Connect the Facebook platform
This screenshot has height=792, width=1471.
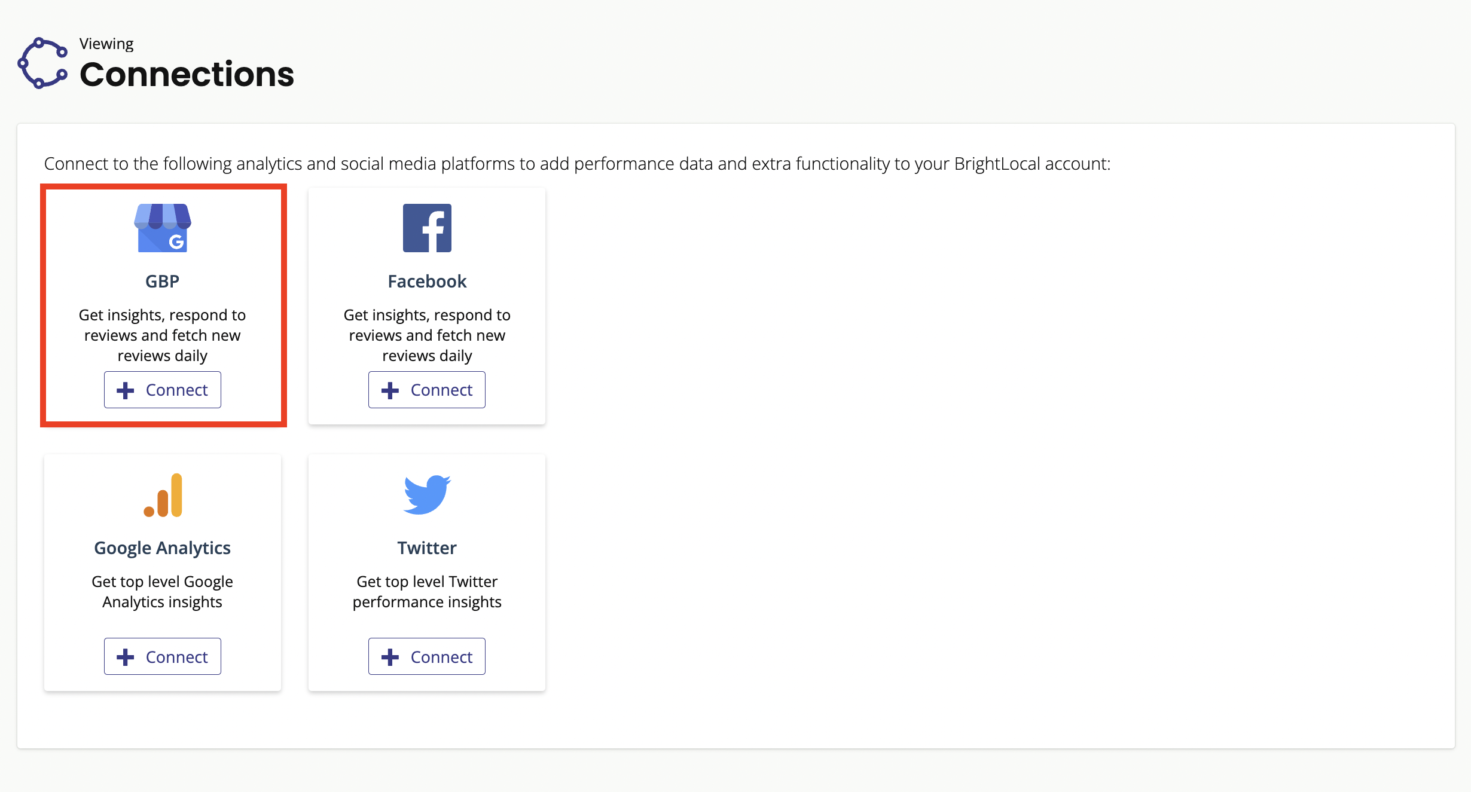pos(427,390)
